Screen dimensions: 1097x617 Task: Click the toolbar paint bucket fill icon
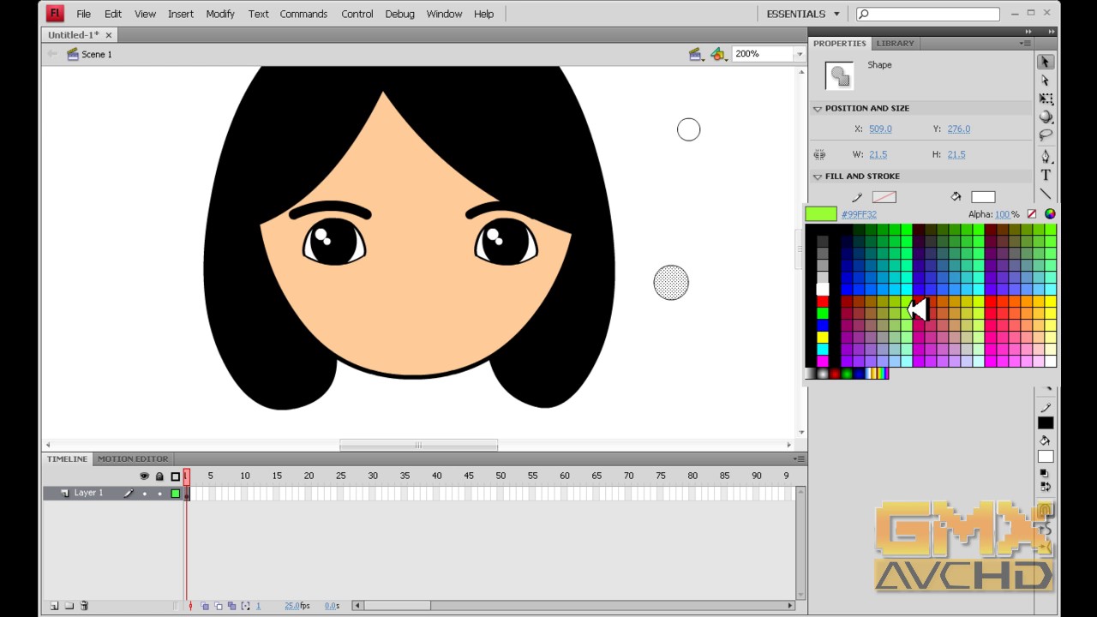click(1046, 440)
